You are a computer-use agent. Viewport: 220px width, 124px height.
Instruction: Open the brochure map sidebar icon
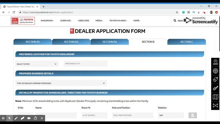click(215, 97)
